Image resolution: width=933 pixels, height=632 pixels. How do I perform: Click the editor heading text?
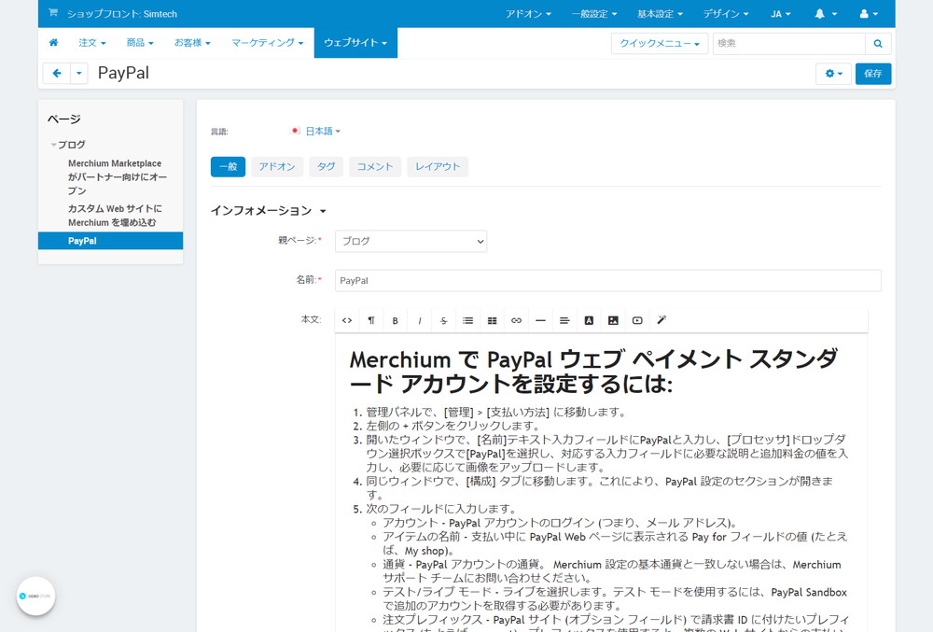pos(593,372)
